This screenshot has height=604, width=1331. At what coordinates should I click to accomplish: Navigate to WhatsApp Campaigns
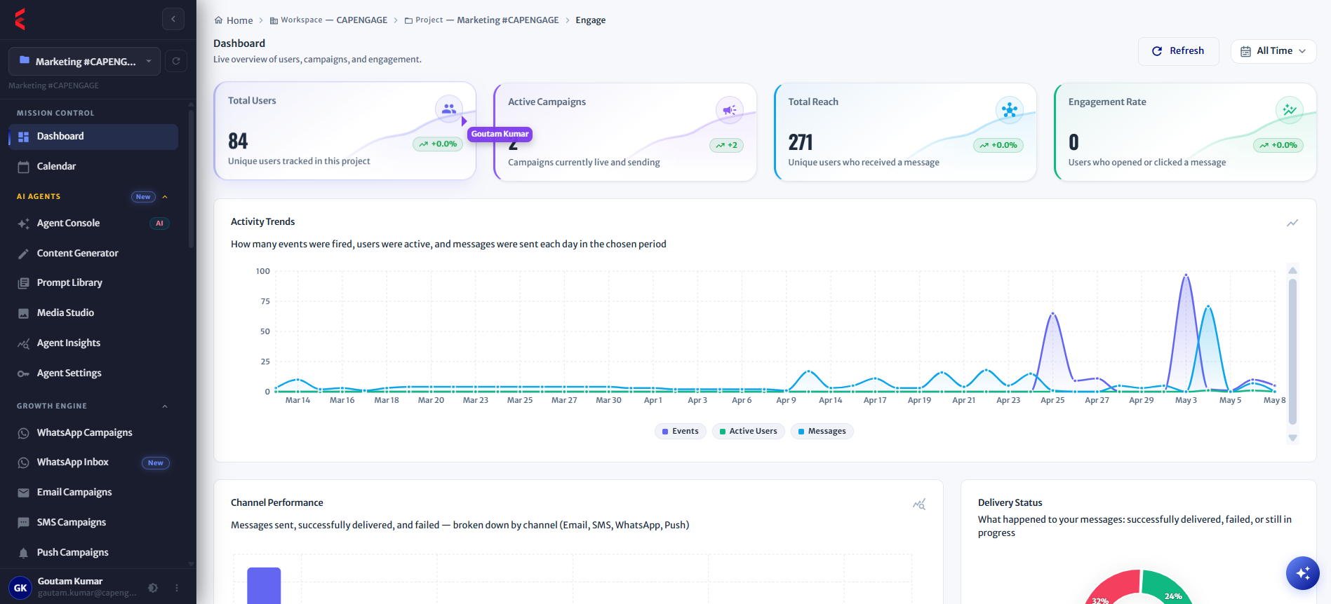[93, 433]
